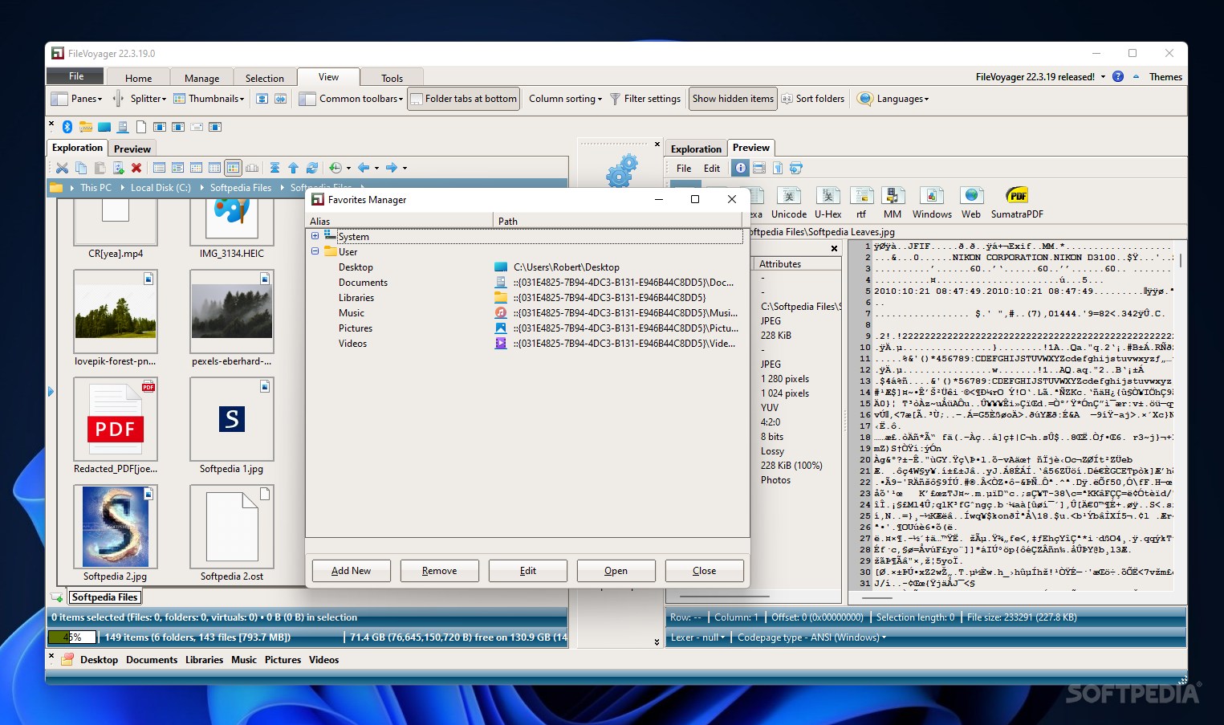
Task: Navigate back with the blue left arrow
Action: pyautogui.click(x=364, y=168)
